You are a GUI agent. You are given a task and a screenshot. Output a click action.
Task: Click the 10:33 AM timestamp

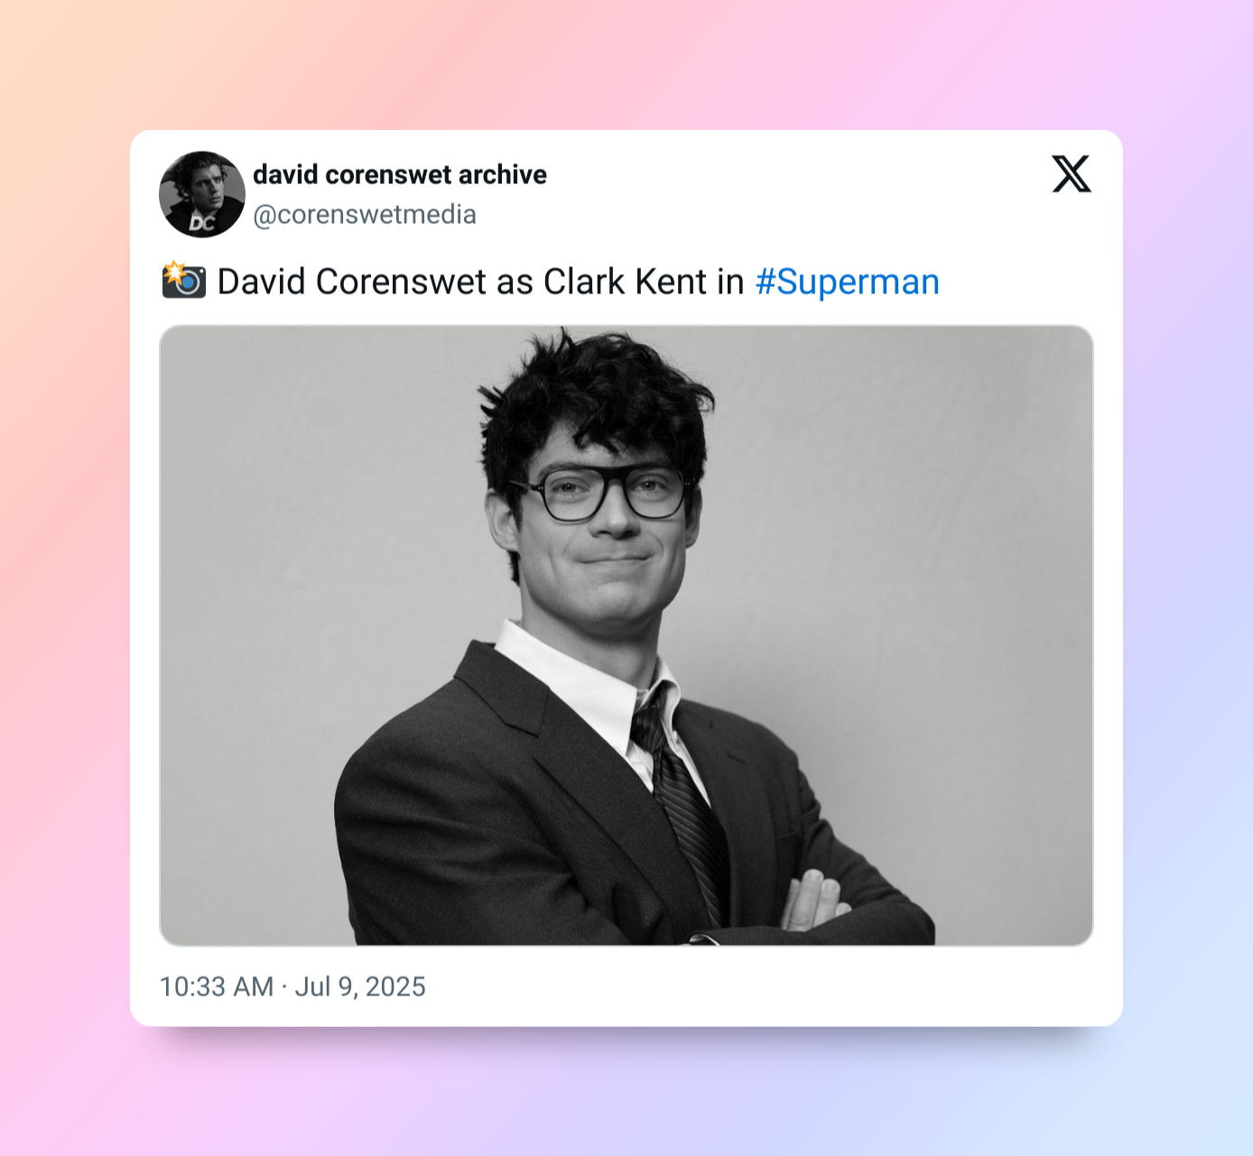tap(217, 986)
